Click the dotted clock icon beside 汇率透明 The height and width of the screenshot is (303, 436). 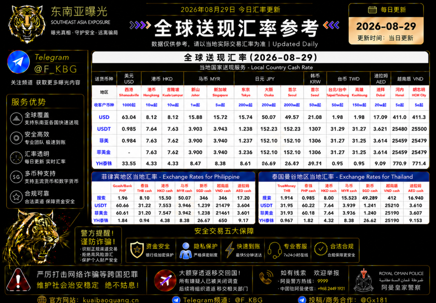coord(16,158)
